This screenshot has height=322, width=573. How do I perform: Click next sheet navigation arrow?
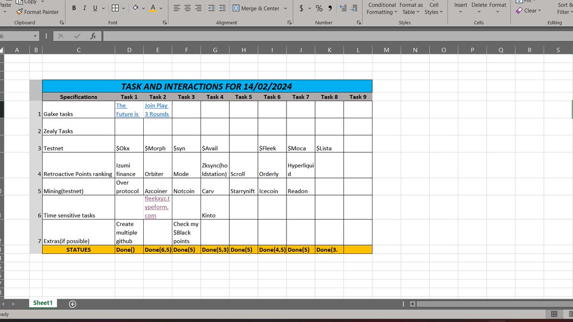(13, 304)
